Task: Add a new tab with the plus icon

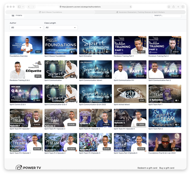Action: coord(178,7)
